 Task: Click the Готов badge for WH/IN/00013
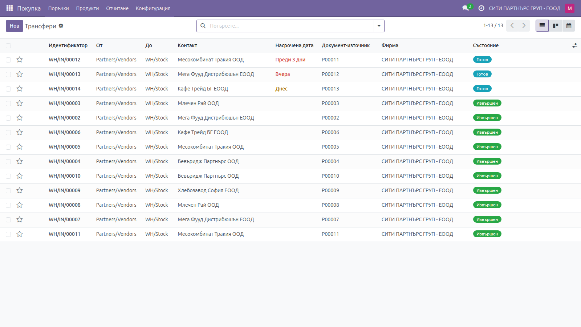click(x=482, y=74)
